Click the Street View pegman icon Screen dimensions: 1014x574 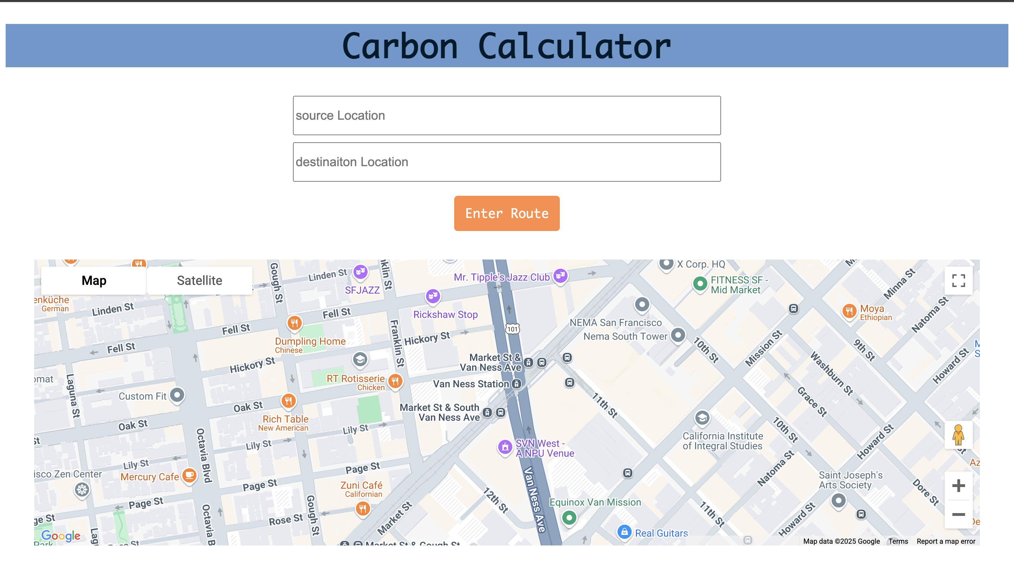958,435
